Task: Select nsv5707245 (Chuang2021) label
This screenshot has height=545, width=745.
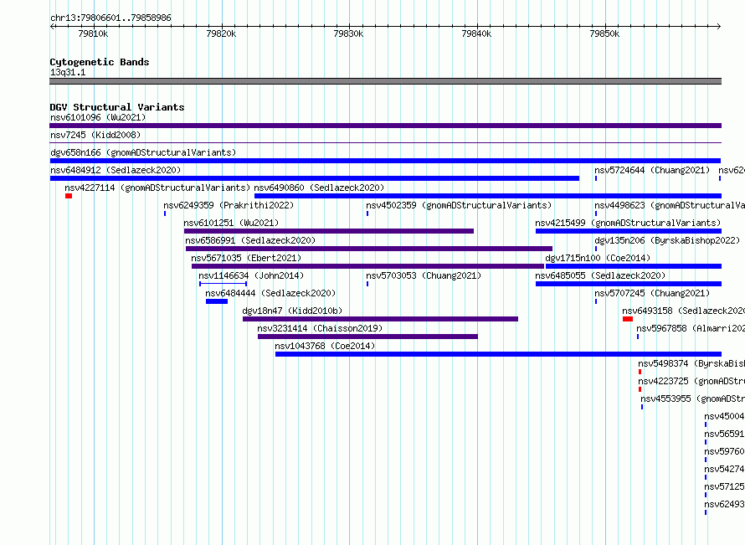Action: pyautogui.click(x=652, y=293)
